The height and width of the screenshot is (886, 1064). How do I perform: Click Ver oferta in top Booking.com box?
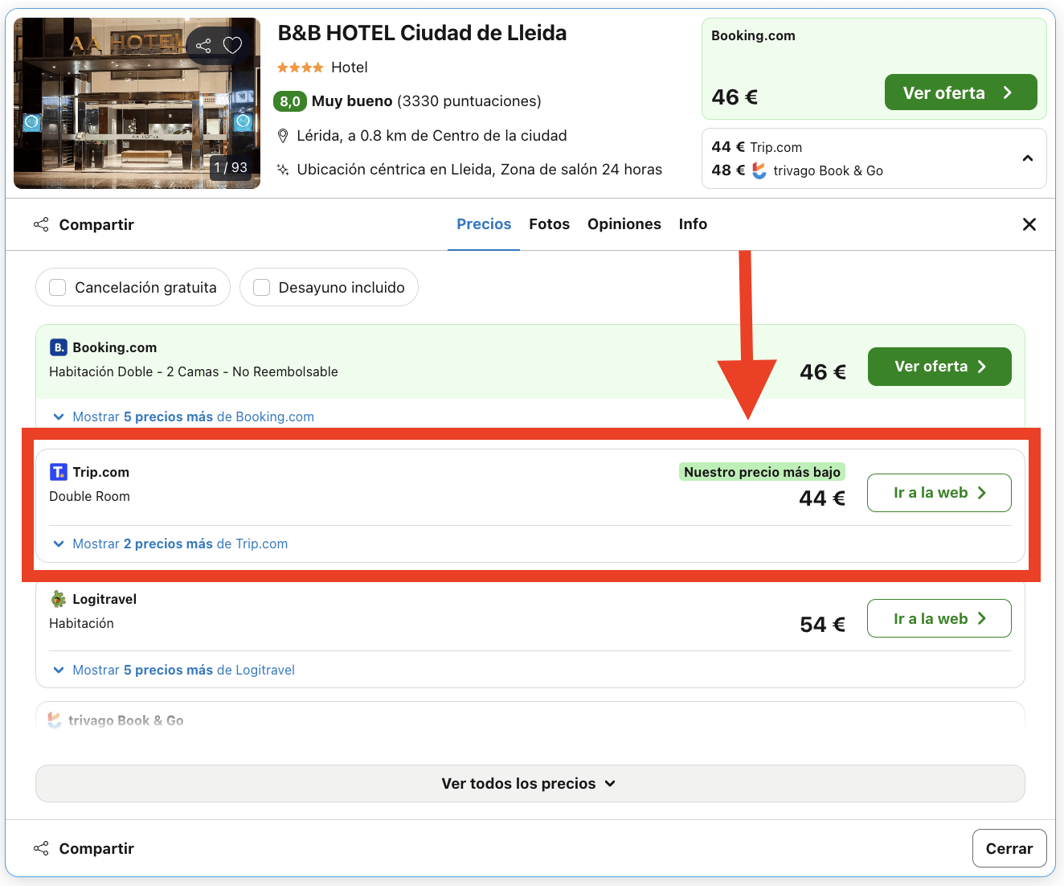960,92
